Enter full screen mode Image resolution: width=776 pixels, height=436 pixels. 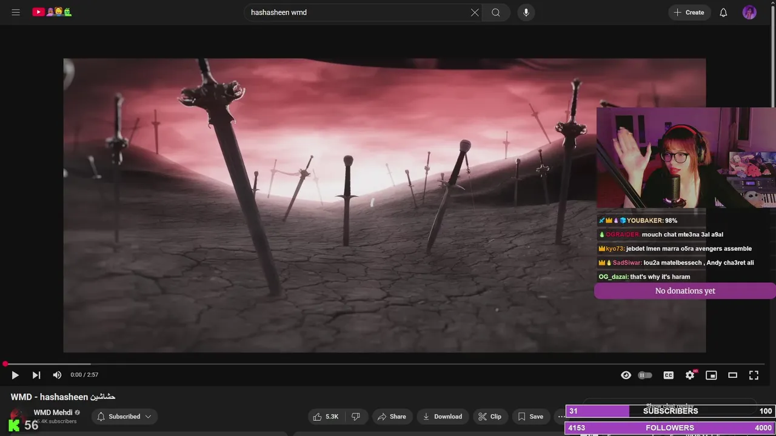(x=754, y=375)
